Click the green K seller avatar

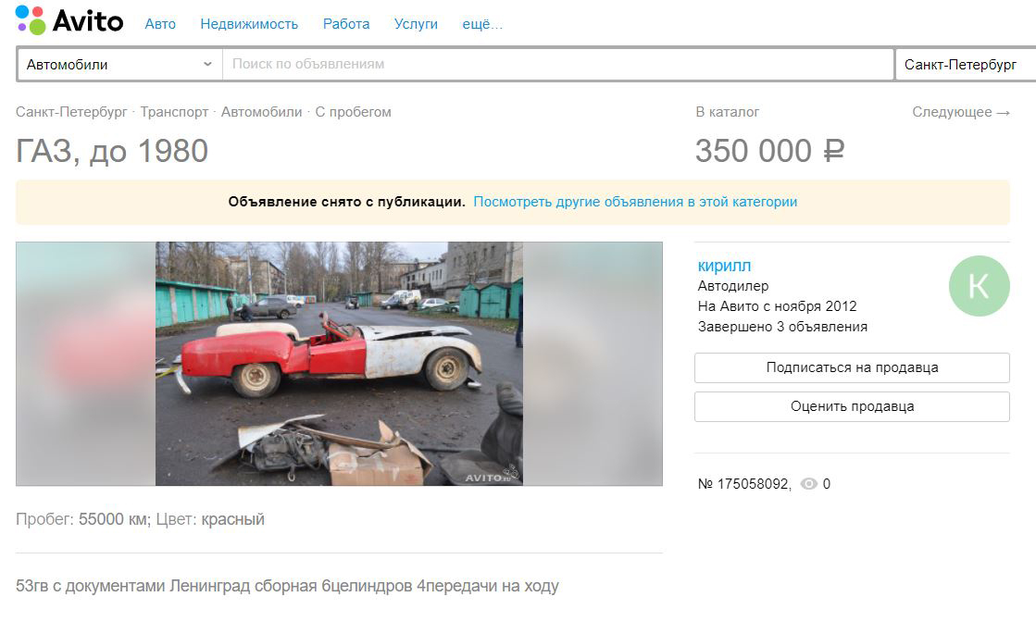click(980, 286)
